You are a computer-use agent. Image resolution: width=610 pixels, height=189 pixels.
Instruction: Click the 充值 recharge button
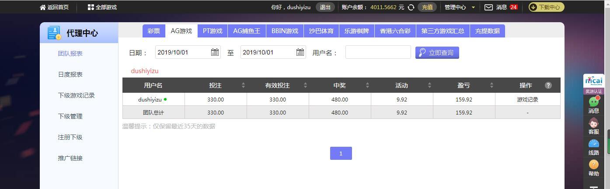(x=427, y=7)
